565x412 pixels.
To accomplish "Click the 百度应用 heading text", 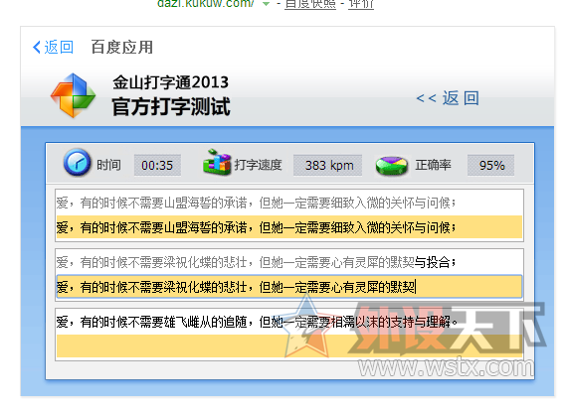I will (x=122, y=48).
